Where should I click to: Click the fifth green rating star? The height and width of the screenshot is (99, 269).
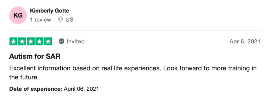(x=48, y=42)
